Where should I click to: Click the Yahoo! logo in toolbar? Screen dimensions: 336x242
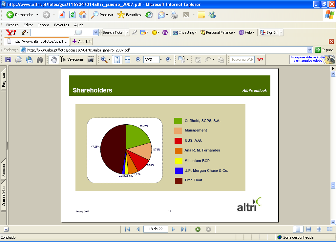coord(11,32)
